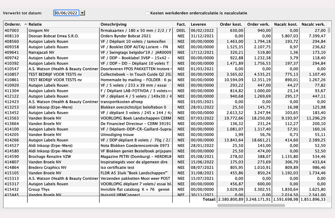Viewport: 335px width, 218px height.
Task: Click order number 408560
Action: (12, 41)
